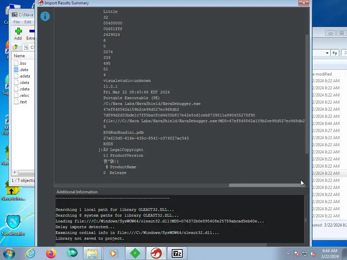
Task: Click the minimize button in Explorer window
Action: click(x=330, y=33)
